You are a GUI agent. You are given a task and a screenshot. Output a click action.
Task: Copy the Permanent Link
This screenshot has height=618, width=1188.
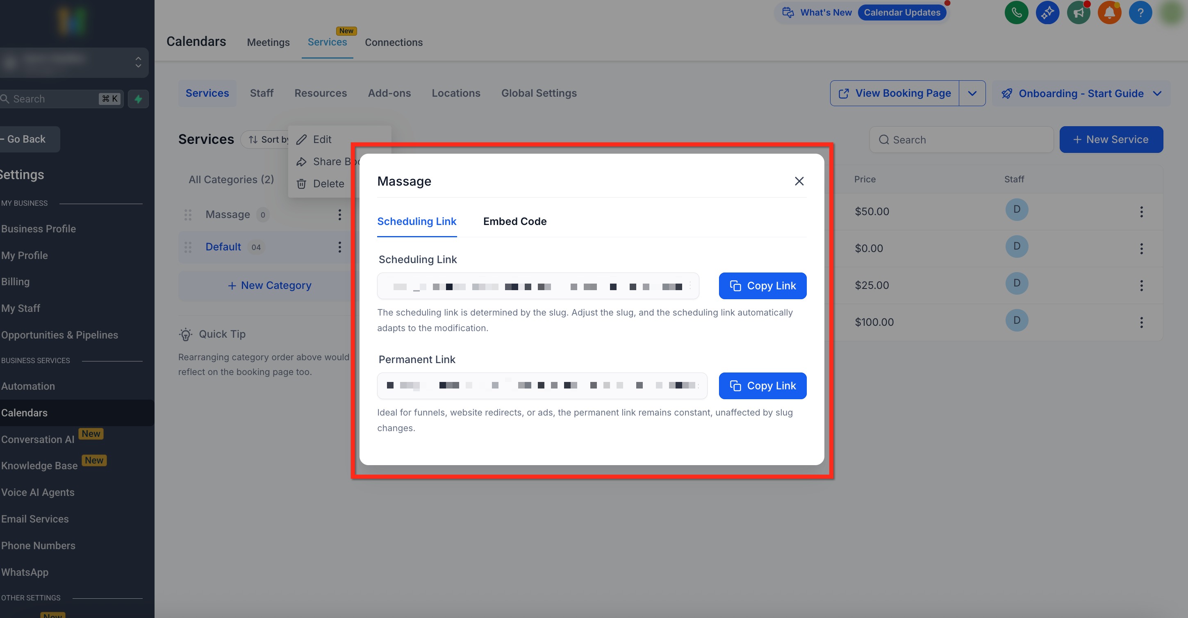(x=762, y=386)
